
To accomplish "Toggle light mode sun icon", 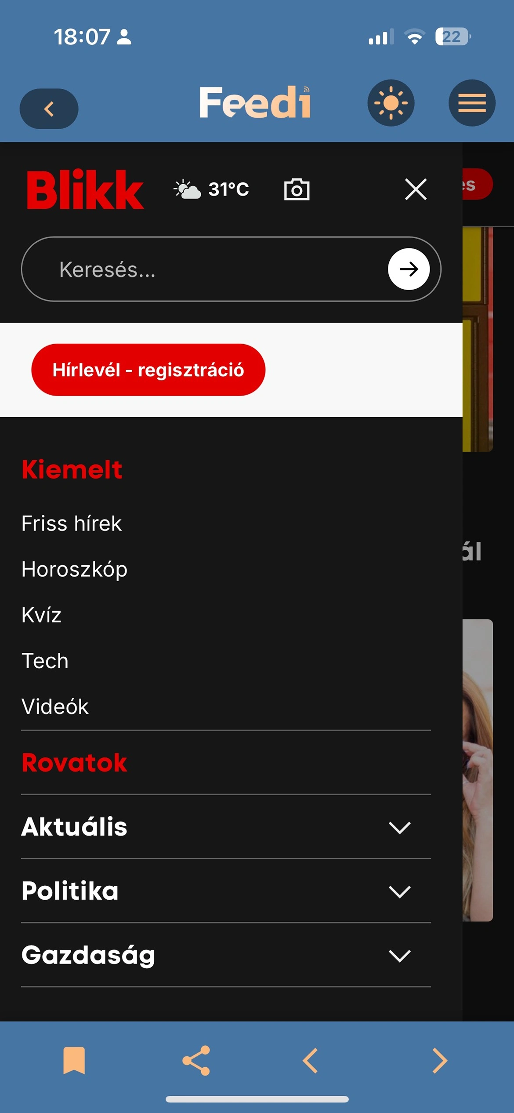I will pyautogui.click(x=391, y=103).
